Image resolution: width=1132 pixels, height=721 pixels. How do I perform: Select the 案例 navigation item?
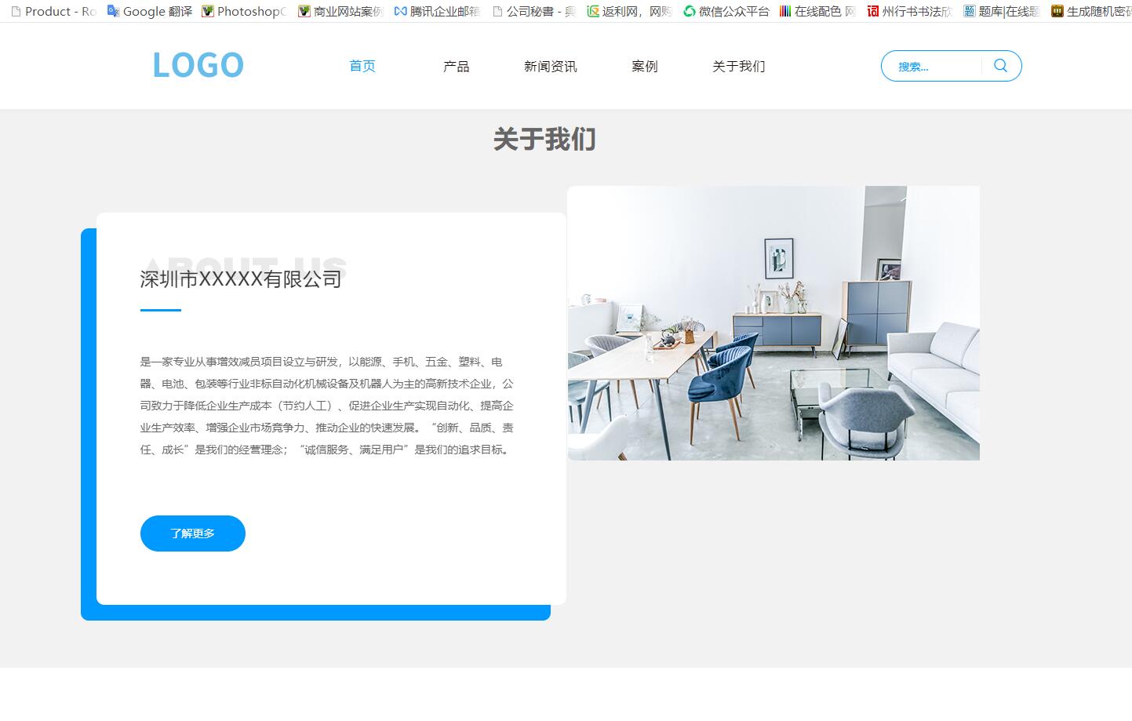(x=643, y=67)
